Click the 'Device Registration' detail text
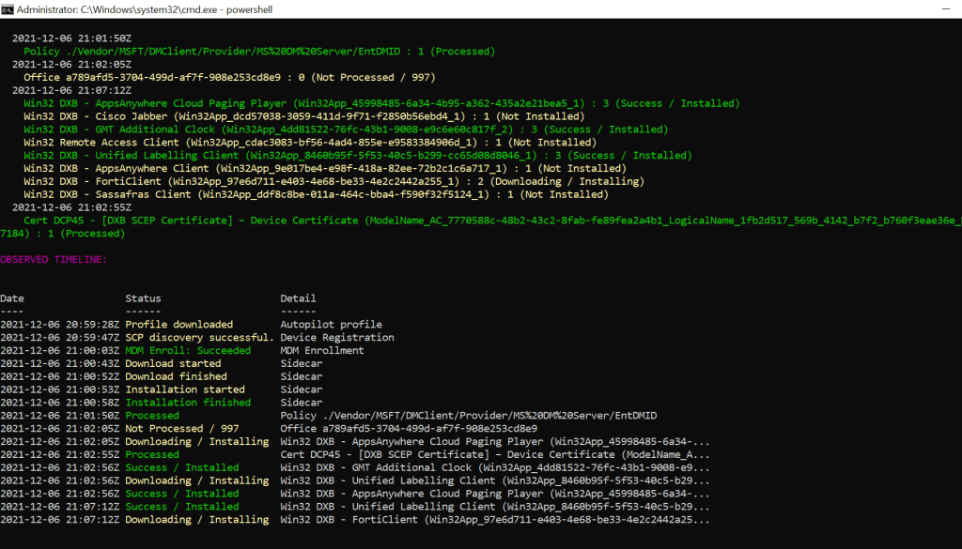 (337, 338)
